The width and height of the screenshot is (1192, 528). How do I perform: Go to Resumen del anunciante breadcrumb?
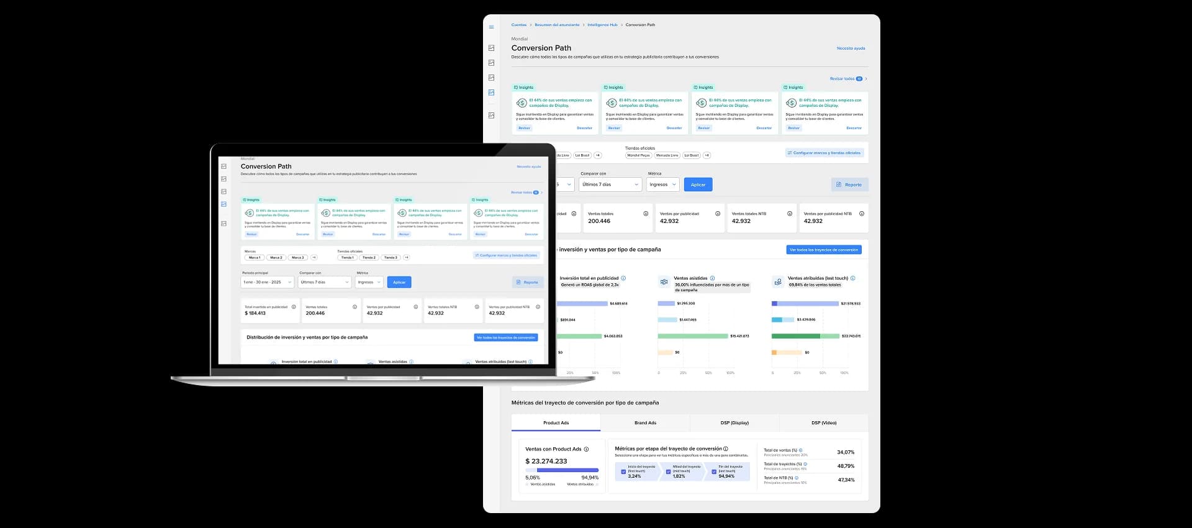pos(557,25)
